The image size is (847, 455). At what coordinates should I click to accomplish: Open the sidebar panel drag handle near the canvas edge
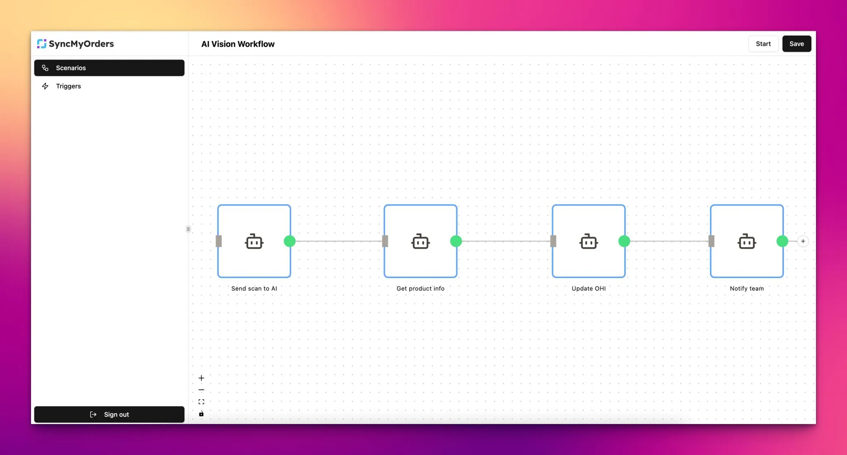pos(188,229)
